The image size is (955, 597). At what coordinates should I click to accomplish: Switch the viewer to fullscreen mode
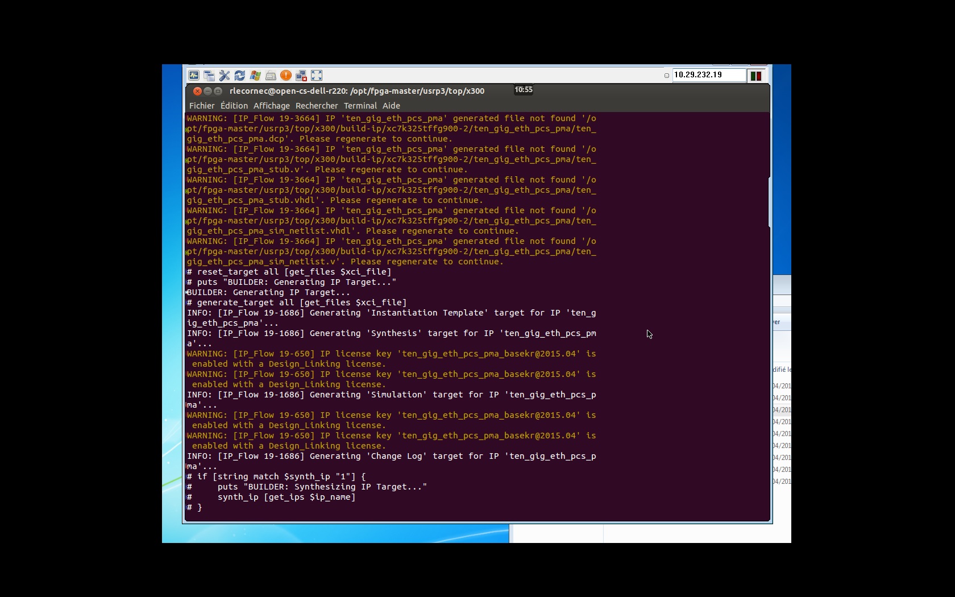(317, 76)
